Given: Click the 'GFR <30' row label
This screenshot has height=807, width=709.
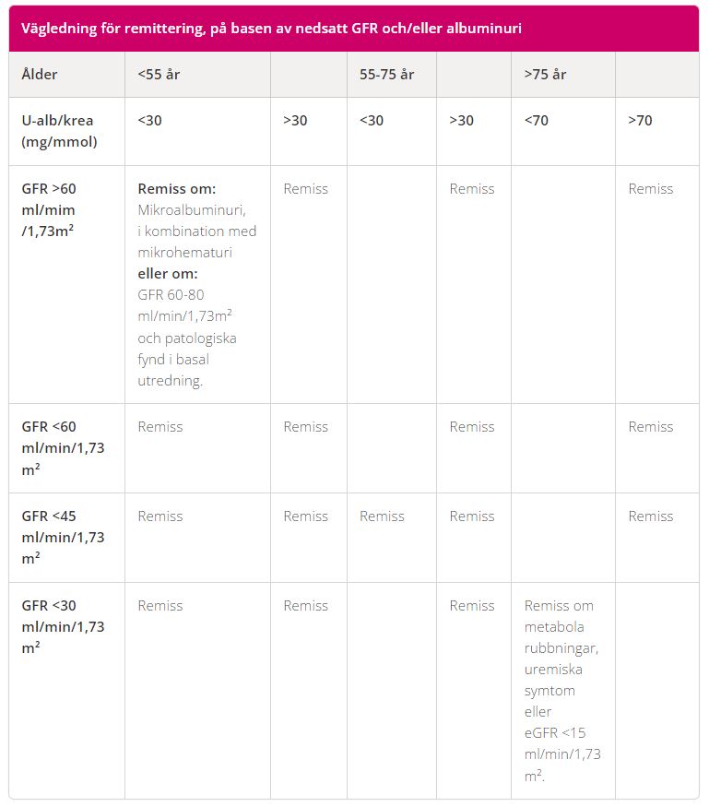Looking at the screenshot, I should tap(63, 626).
